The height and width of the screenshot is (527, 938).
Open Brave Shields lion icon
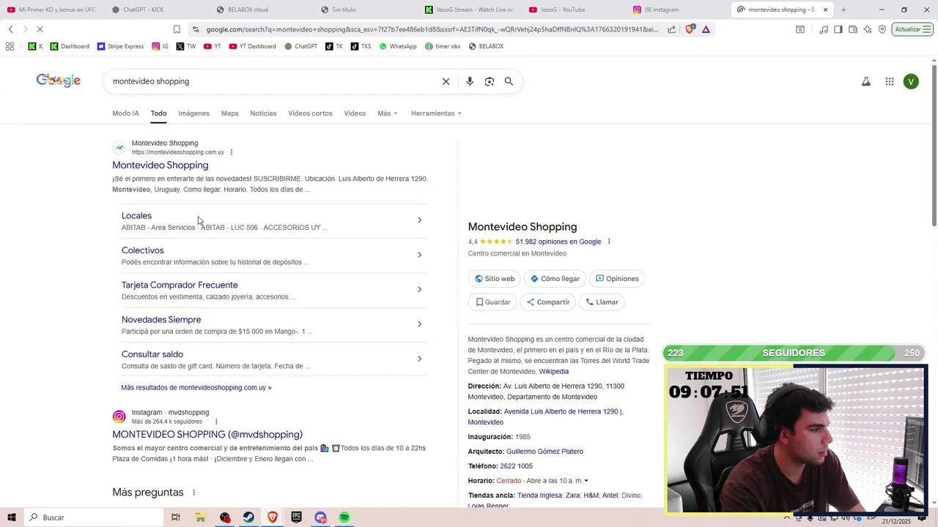(x=690, y=29)
